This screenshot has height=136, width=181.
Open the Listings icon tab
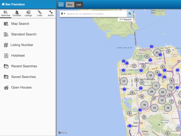pyautogui.click(x=28, y=14)
